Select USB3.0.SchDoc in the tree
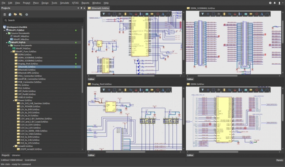 pyautogui.click(x=25, y=97)
